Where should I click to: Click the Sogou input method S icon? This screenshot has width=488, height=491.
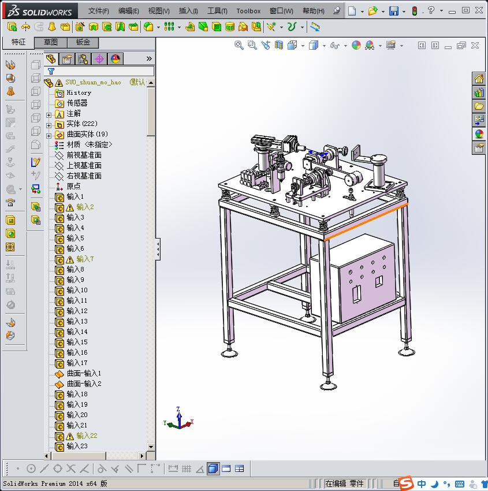(407, 482)
